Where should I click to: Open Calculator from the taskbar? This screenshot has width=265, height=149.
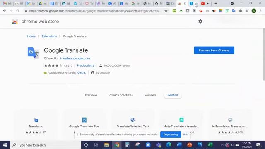[127, 145]
